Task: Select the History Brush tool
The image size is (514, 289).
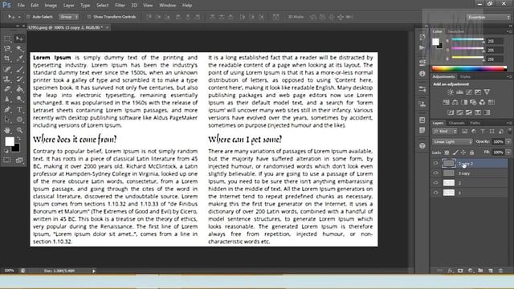Action: tap(19, 79)
